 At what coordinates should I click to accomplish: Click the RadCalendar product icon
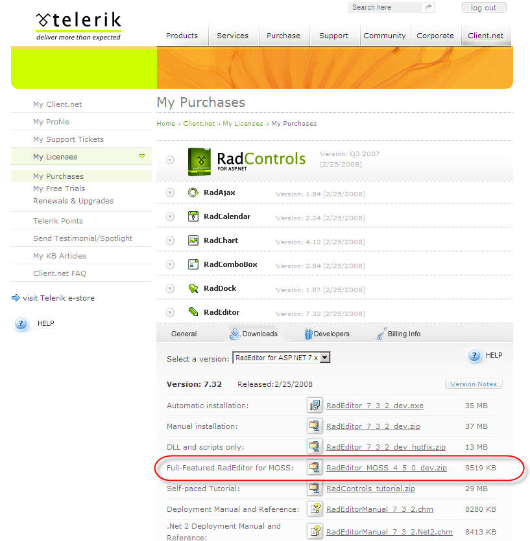tap(193, 216)
